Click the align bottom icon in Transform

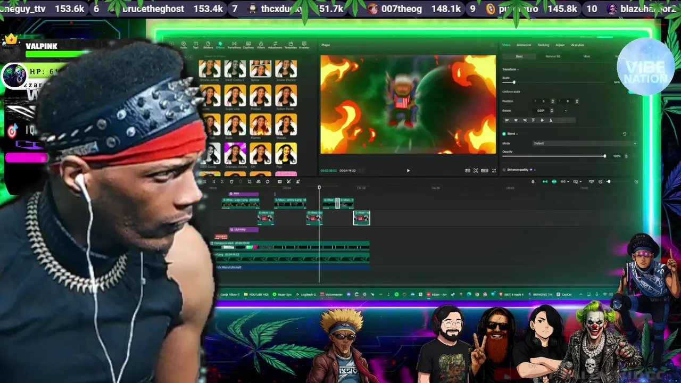(551, 120)
